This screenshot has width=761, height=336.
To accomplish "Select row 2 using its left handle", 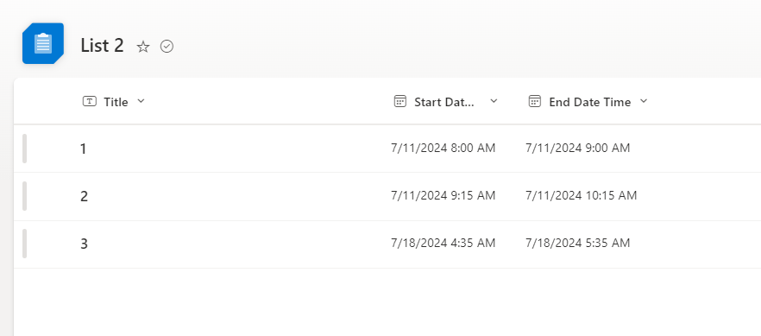I will (x=25, y=196).
